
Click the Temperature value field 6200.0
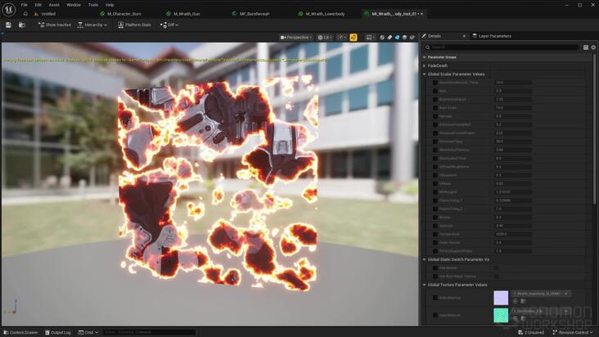[x=512, y=234]
